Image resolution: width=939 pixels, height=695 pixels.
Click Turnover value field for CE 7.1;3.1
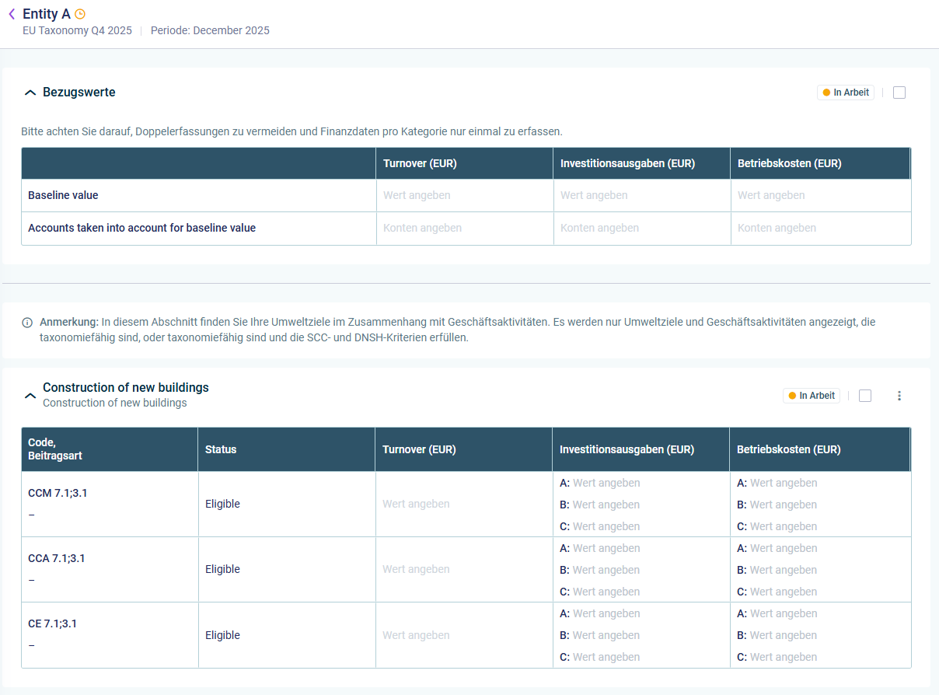[x=463, y=635]
